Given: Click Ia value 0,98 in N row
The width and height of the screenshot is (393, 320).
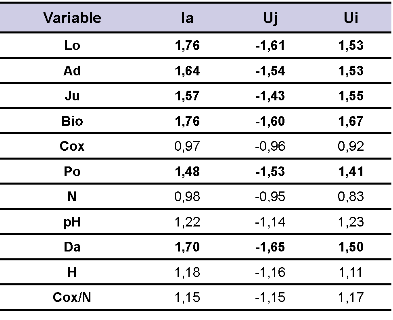Looking at the screenshot, I should [187, 197].
